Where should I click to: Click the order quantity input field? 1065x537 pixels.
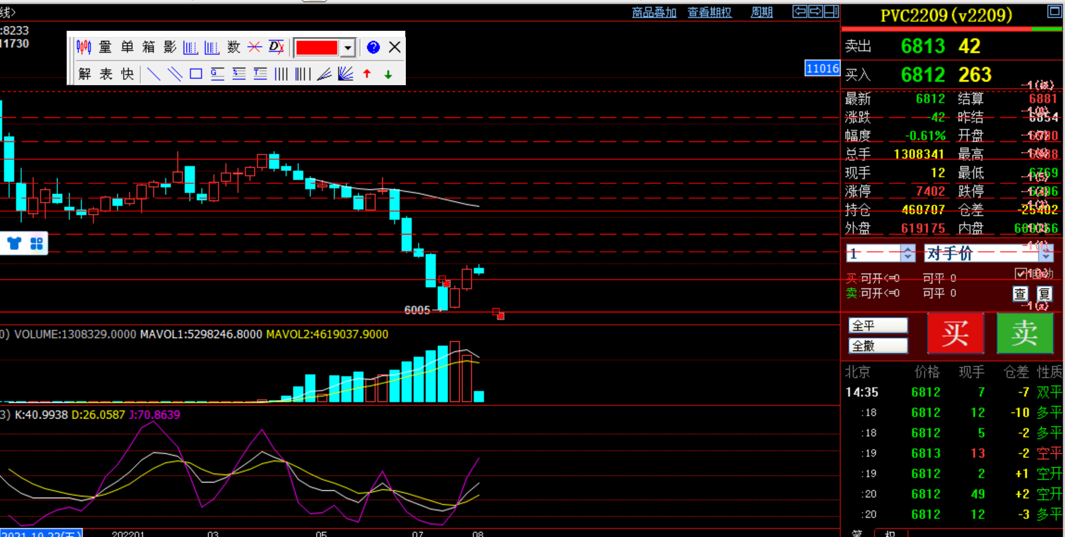point(874,253)
